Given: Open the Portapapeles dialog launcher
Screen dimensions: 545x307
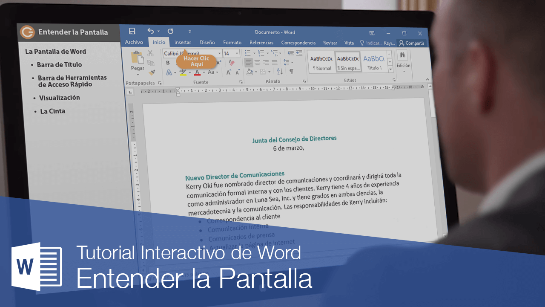Looking at the screenshot, I should pos(160,82).
